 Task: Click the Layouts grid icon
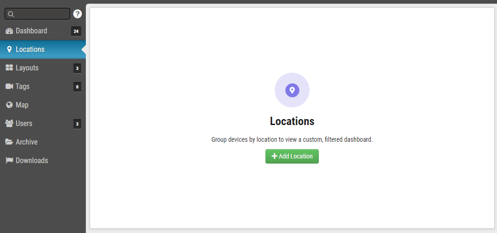(9, 68)
